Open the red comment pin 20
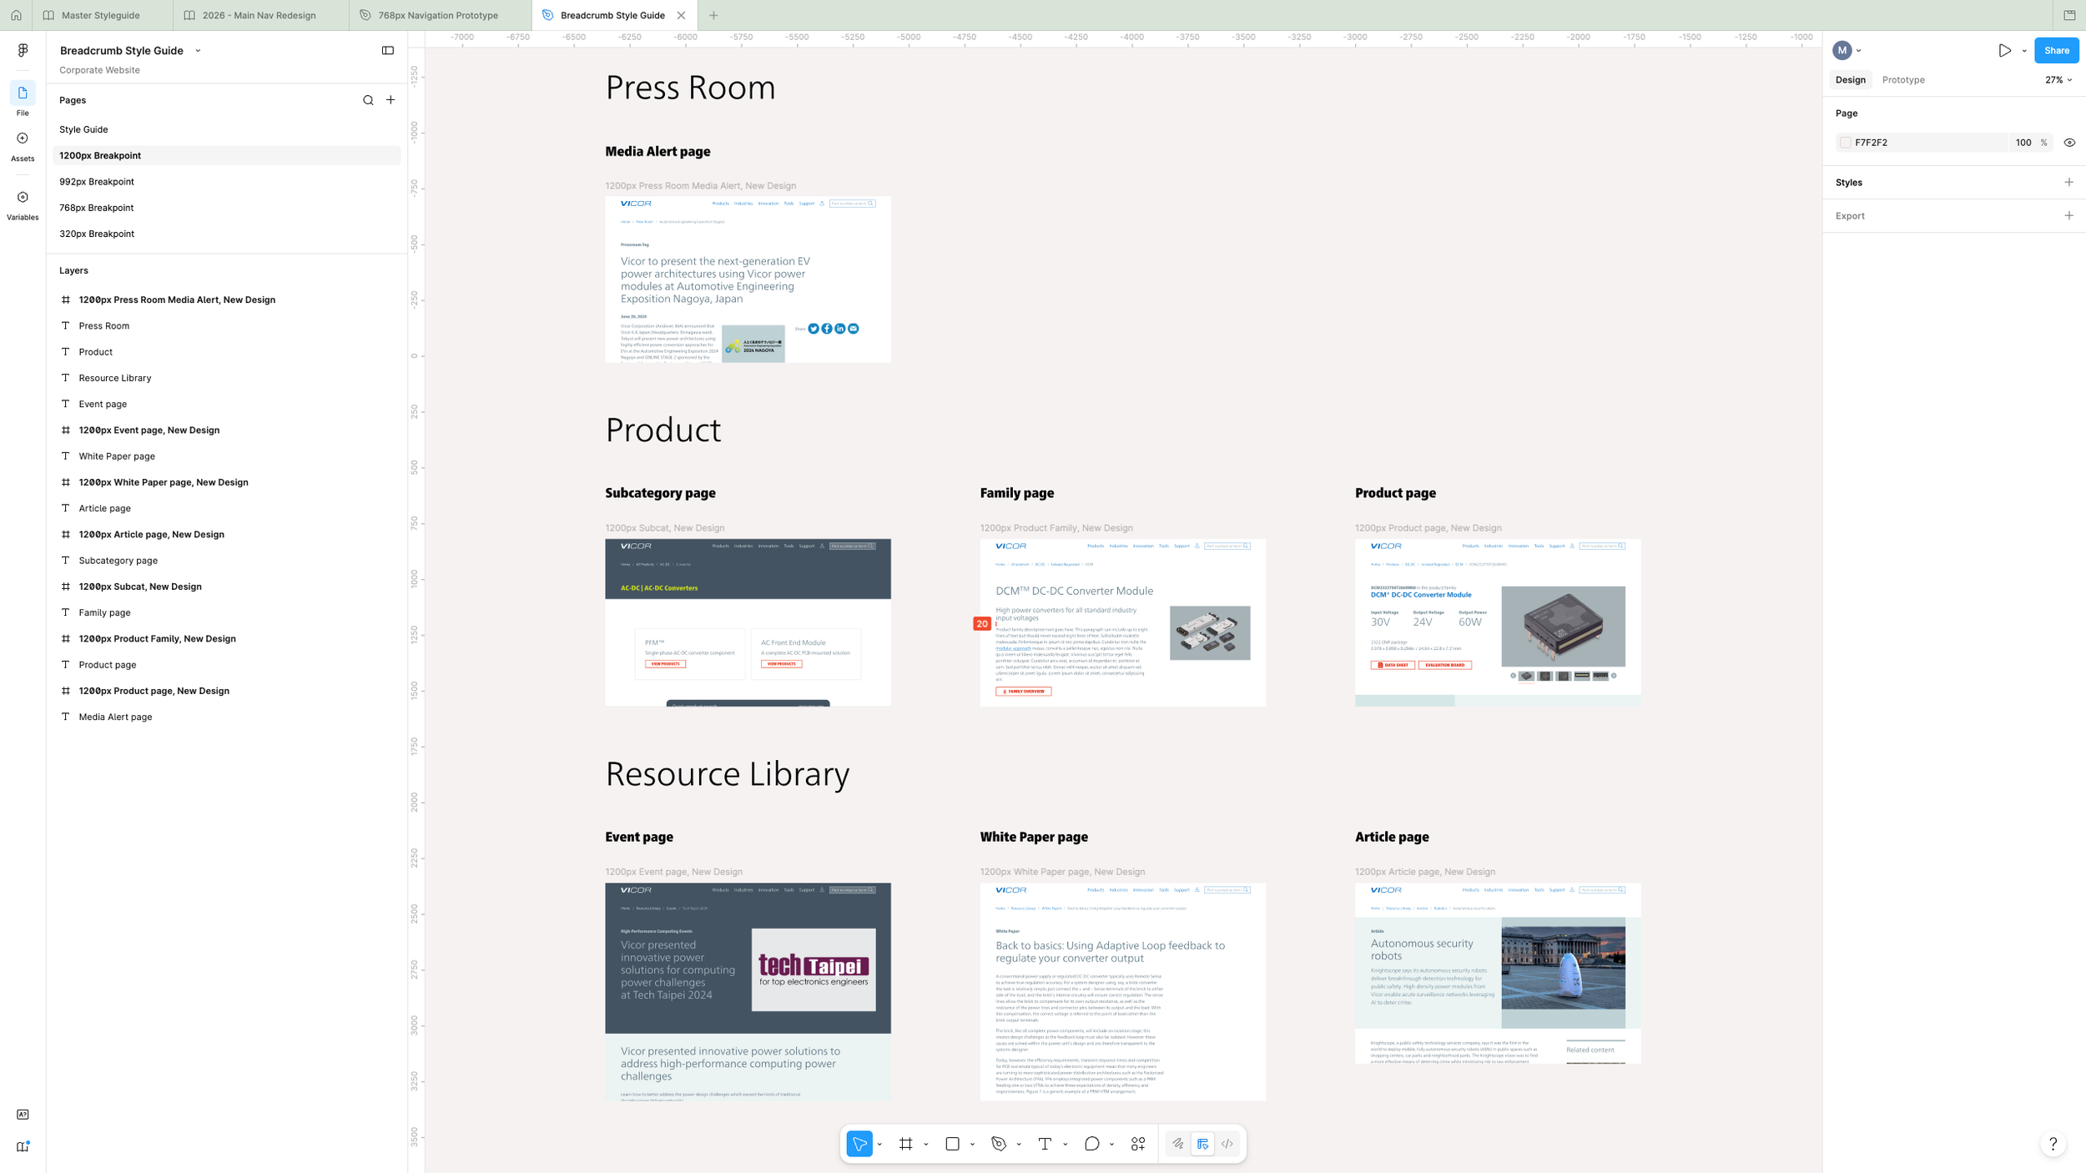 coord(982,623)
